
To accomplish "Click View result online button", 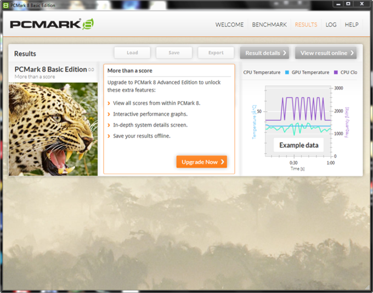I will 326,53.
